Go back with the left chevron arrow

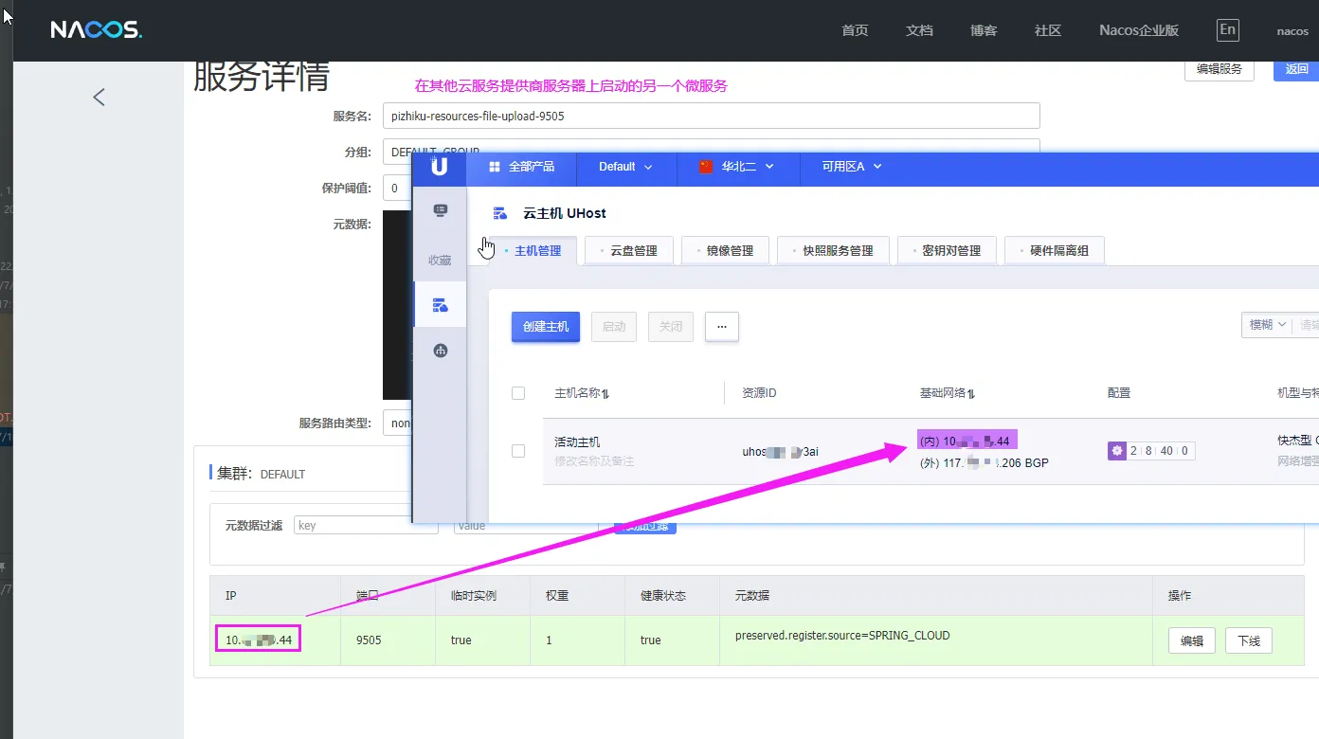(99, 97)
